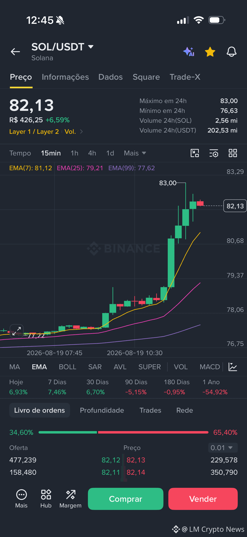This screenshot has width=247, height=537.
Task: Open the Mais menu icon
Action: 21,499
